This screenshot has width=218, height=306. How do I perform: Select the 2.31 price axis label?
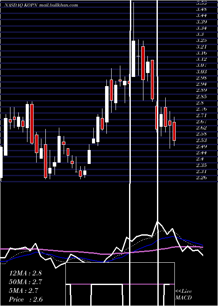pos(201,171)
